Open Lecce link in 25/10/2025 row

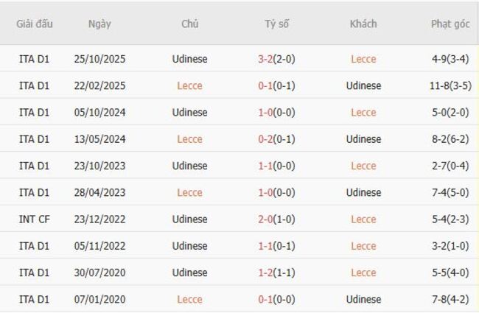point(363,59)
